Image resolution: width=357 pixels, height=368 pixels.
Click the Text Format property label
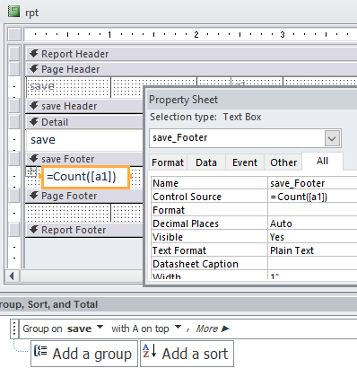pos(179,250)
